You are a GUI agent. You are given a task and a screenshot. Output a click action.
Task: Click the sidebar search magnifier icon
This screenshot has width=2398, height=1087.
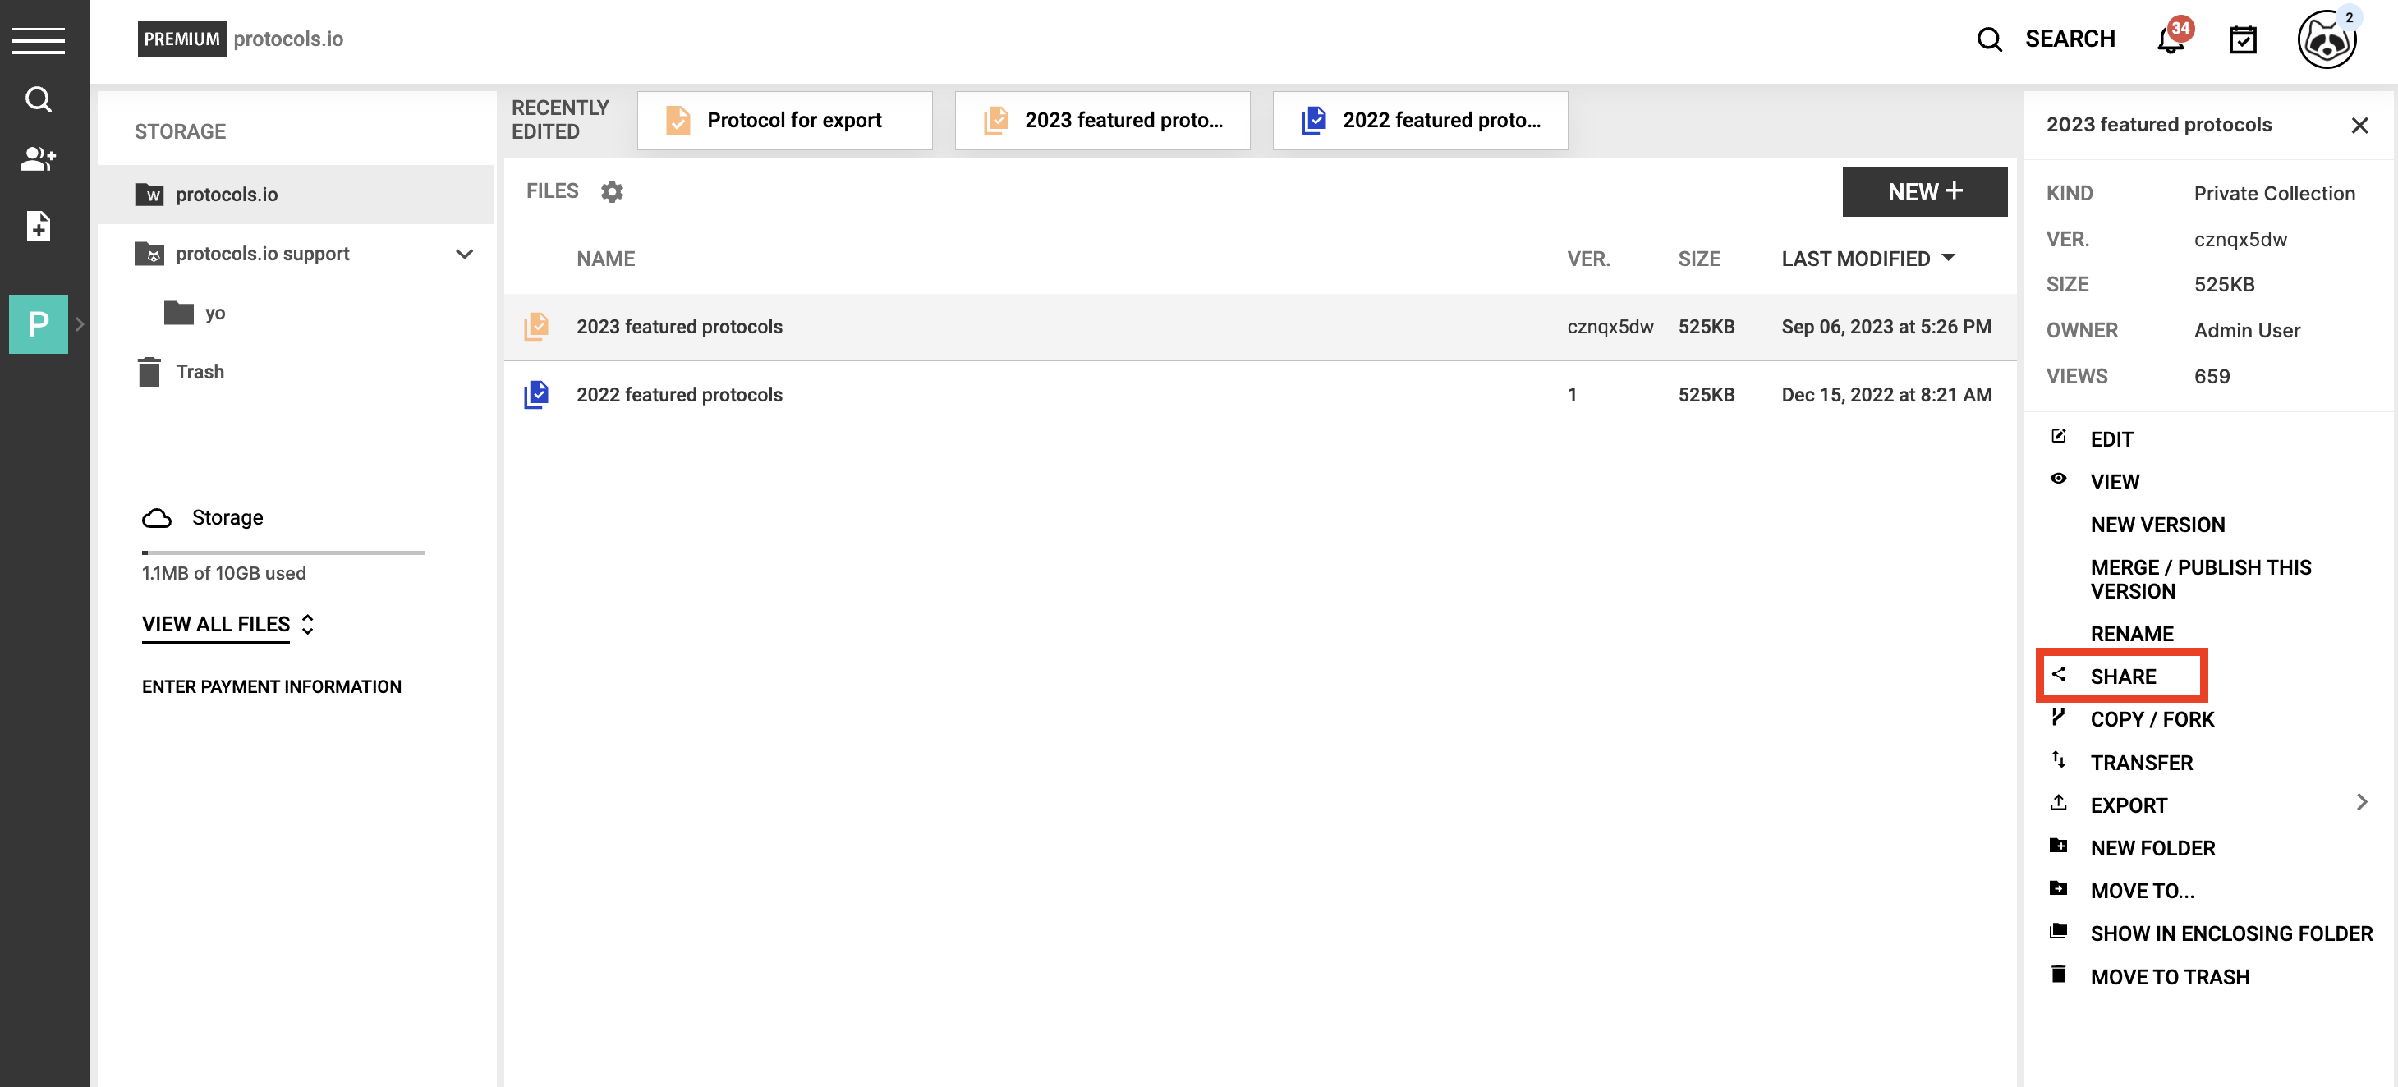click(x=38, y=99)
